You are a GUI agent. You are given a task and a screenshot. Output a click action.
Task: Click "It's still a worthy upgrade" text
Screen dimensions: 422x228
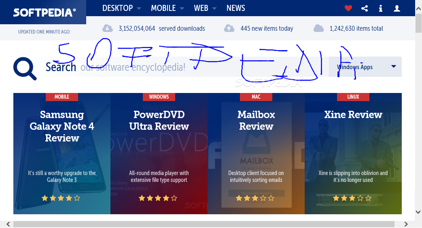point(62,176)
